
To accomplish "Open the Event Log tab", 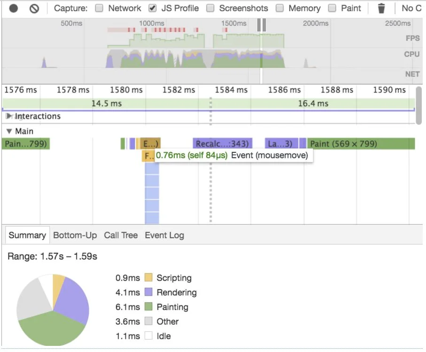I will (164, 235).
